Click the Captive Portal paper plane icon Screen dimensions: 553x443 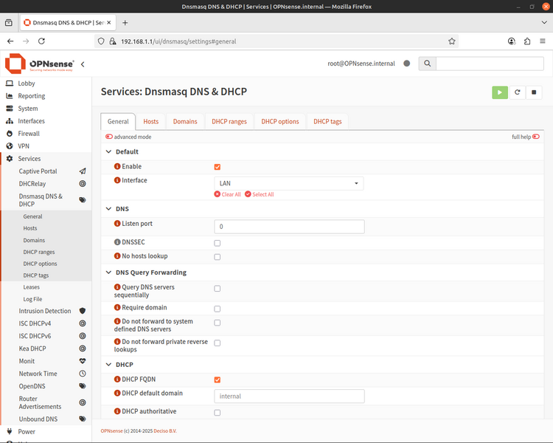click(x=83, y=171)
